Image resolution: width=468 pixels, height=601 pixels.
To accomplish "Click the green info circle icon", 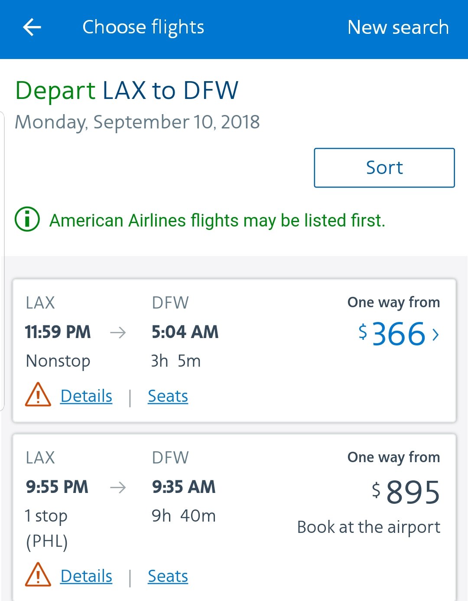I will [27, 219].
